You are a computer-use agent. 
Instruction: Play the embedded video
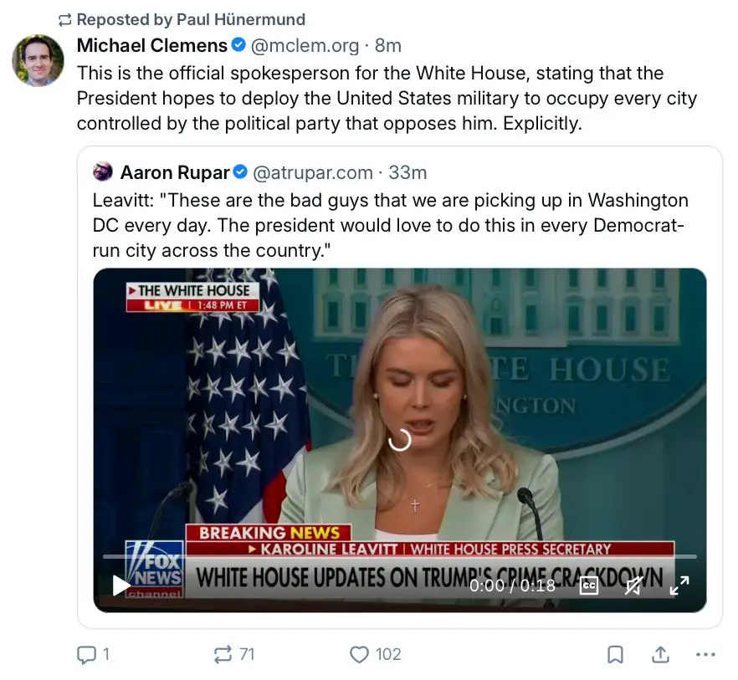(x=121, y=585)
